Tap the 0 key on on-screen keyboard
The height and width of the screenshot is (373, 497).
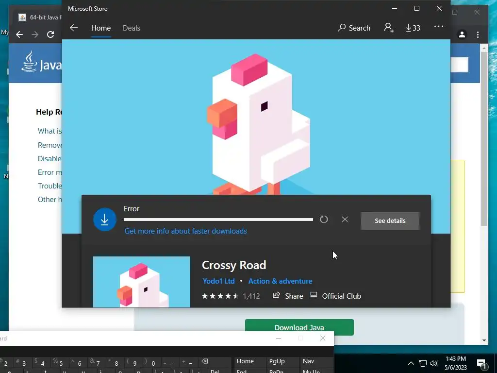point(152,362)
